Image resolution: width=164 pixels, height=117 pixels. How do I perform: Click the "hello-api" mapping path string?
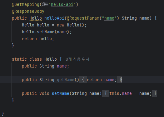pos(62,4)
